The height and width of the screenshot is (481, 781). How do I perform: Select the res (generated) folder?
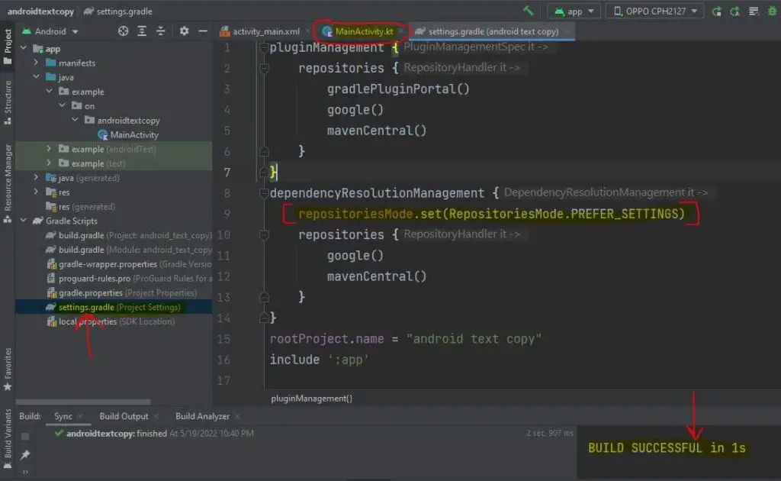(80, 206)
